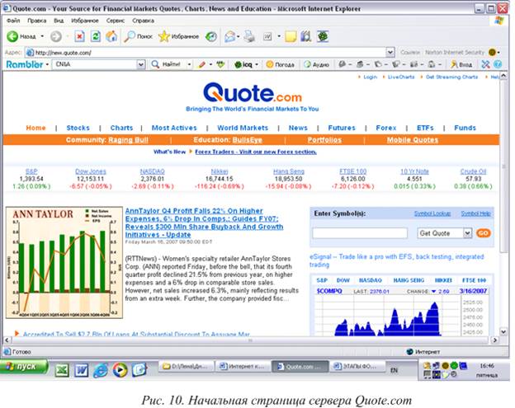The image size is (515, 408).
Task: Stop page loading with the red X
Action: (x=79, y=36)
